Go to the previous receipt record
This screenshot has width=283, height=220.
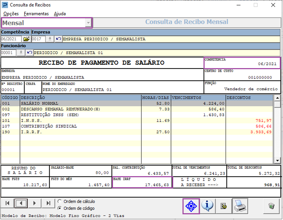pyautogui.click(x=21, y=203)
